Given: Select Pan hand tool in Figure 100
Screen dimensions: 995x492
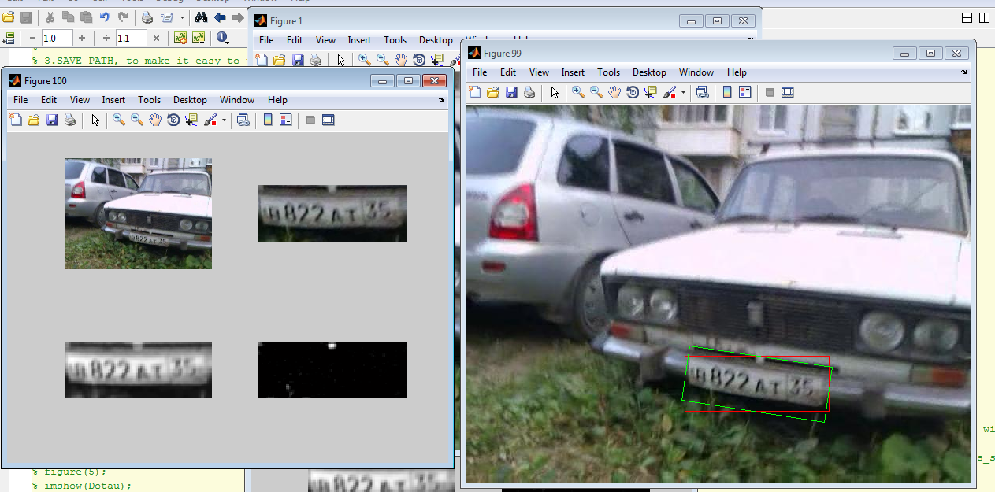Looking at the screenshot, I should tap(155, 120).
